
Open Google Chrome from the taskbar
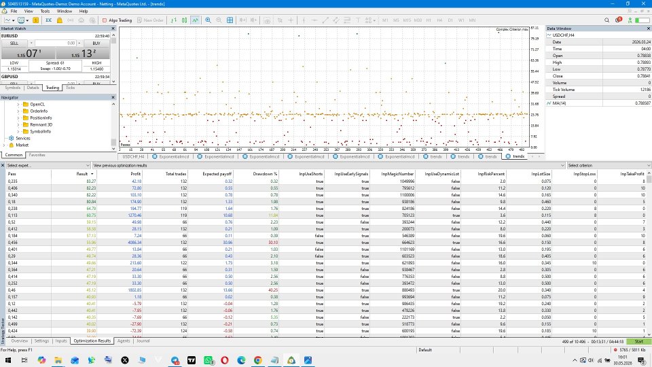pos(258,360)
